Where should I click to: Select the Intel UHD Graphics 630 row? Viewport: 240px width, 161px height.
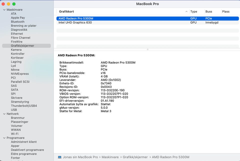147,22
